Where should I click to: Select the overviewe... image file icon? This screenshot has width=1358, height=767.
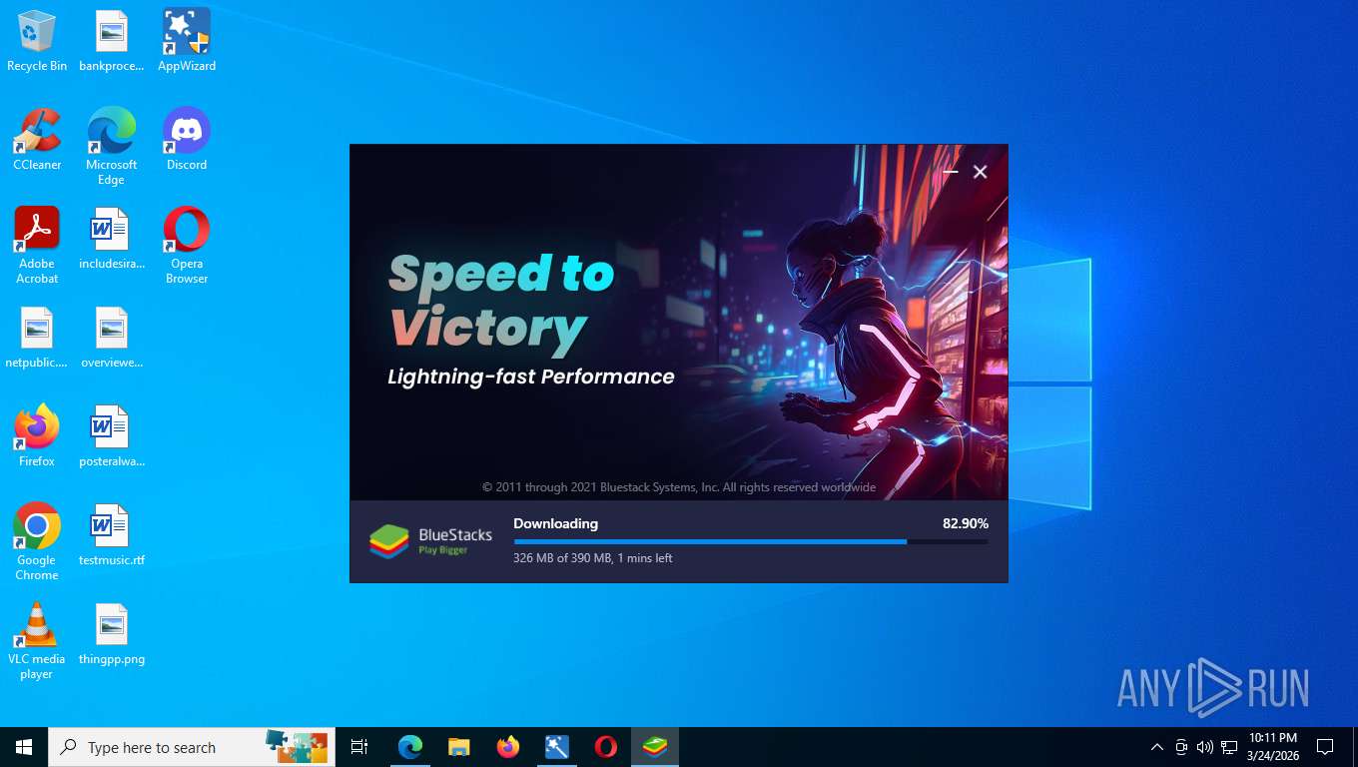coord(112,338)
